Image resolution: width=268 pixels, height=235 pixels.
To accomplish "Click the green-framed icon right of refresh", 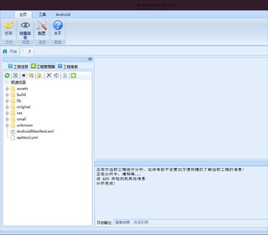I will (15, 76).
